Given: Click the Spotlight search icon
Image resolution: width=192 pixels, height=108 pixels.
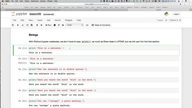Looking at the screenshot, I should point(183,1).
